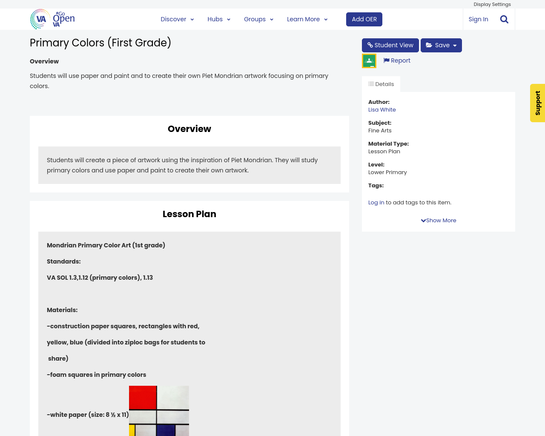Click the Mondrian artwork image
This screenshot has width=545, height=436.
tap(159, 410)
